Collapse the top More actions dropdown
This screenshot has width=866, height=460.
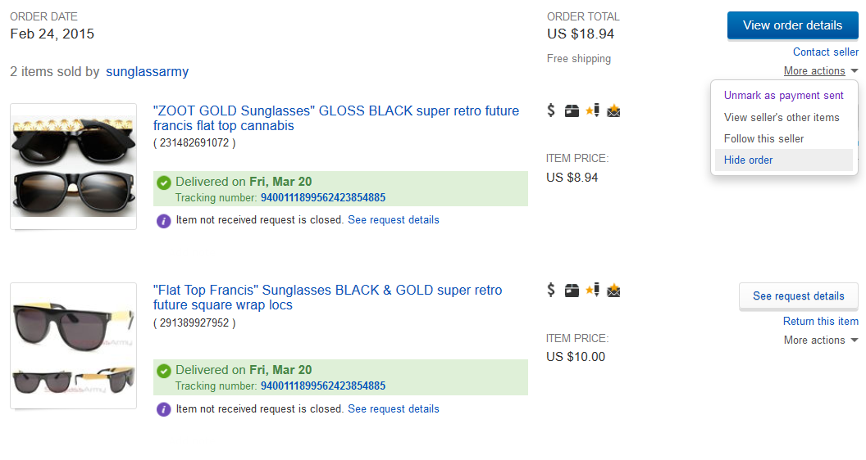[820, 71]
